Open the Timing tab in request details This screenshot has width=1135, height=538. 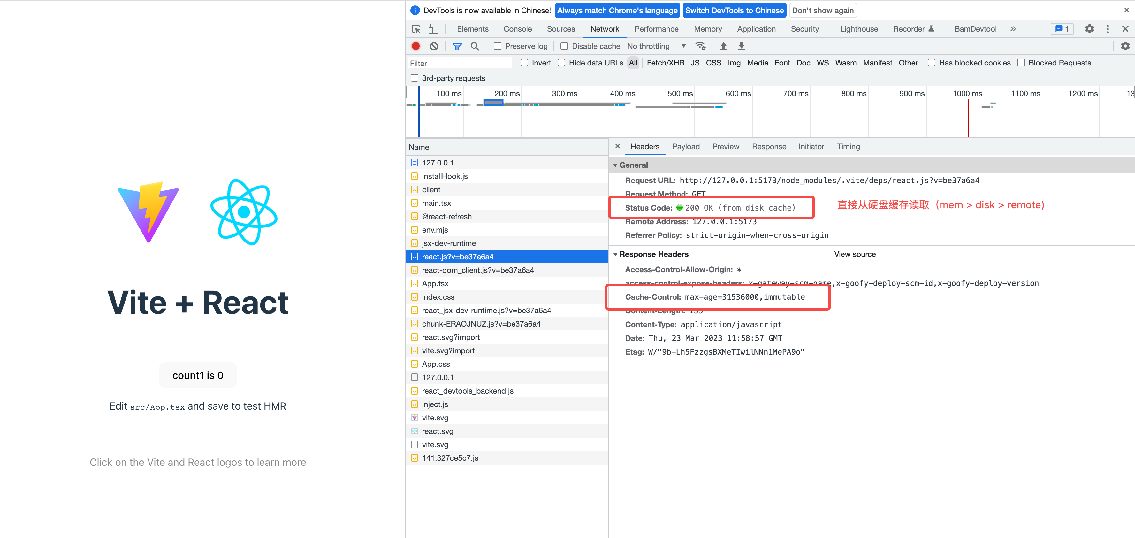848,147
